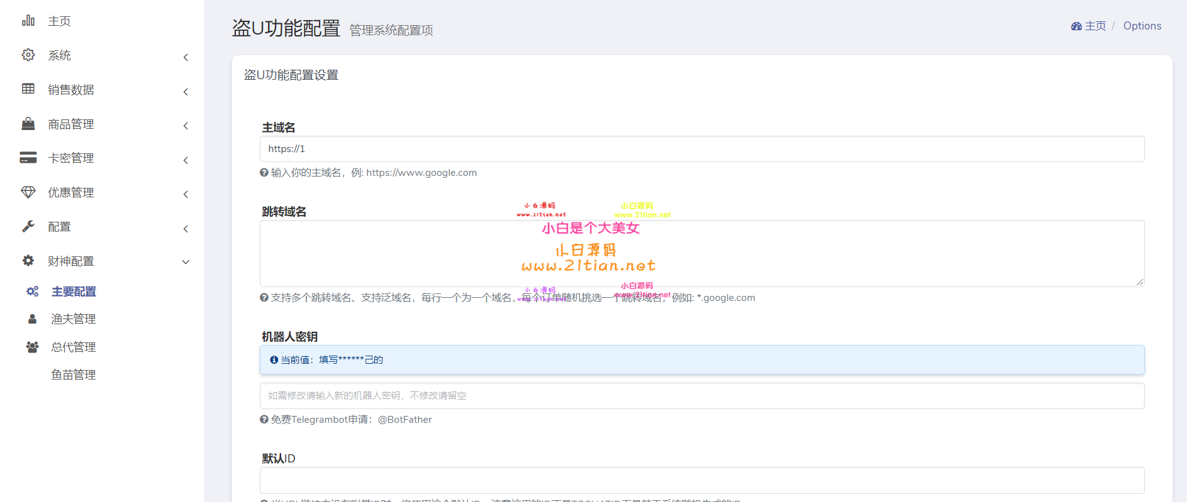
Task: Click the group icon beside 总代管理
Action: pos(32,347)
